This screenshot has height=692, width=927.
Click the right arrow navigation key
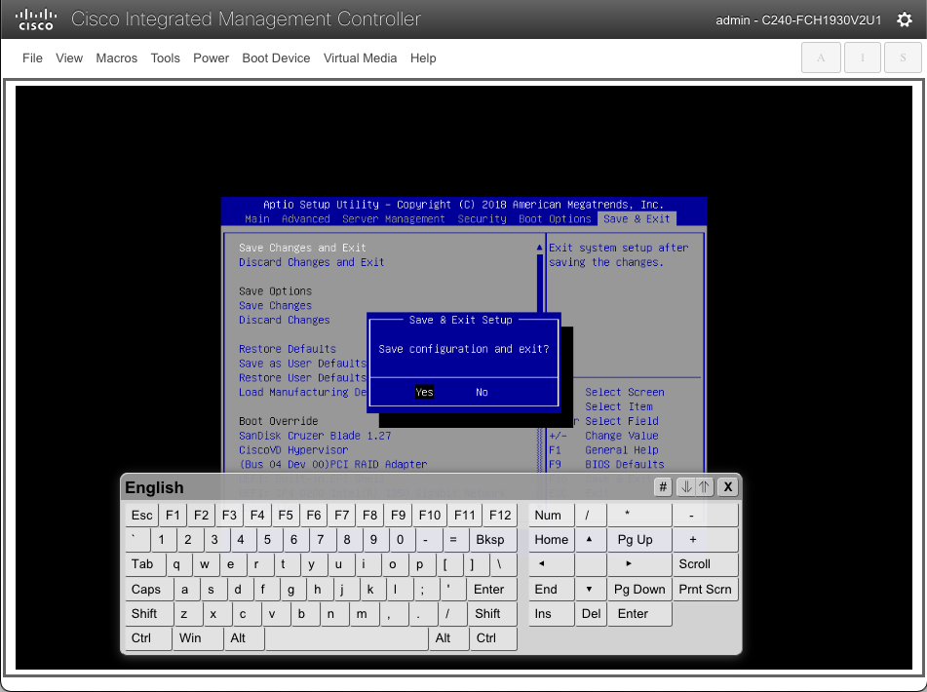point(639,563)
